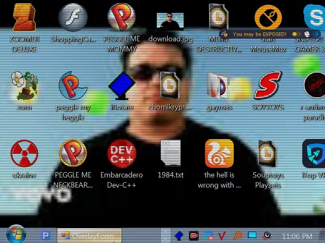The width and height of the screenshot is (325, 243).
Task: Open the orange magnifier tray icon
Action: pos(237,235)
